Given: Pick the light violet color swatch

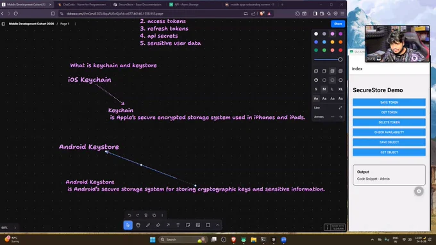Looking at the screenshot, I should point(332,34).
